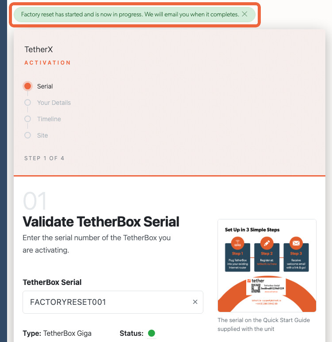The height and width of the screenshot is (342, 332).
Task: Click the factory reset notification message text
Action: click(x=130, y=15)
